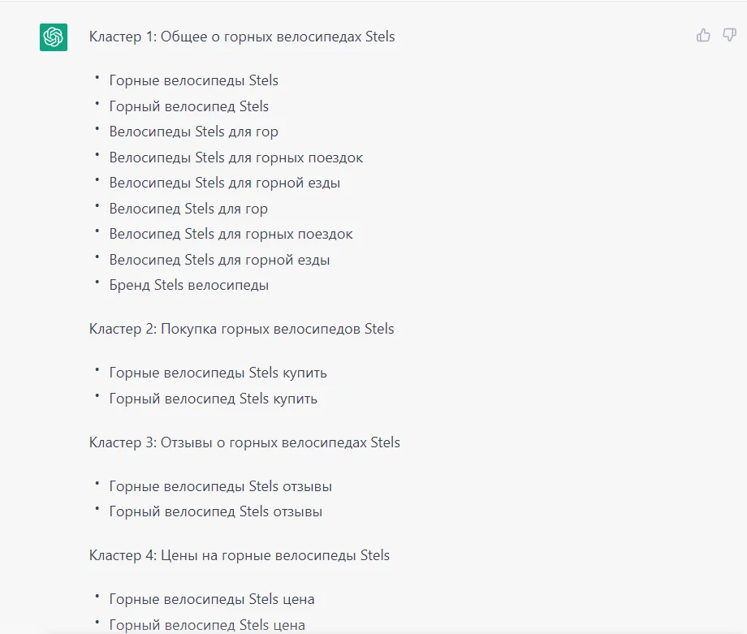
Task: Click the text "Велосипеды Stels для горных поездок"
Action: point(235,157)
